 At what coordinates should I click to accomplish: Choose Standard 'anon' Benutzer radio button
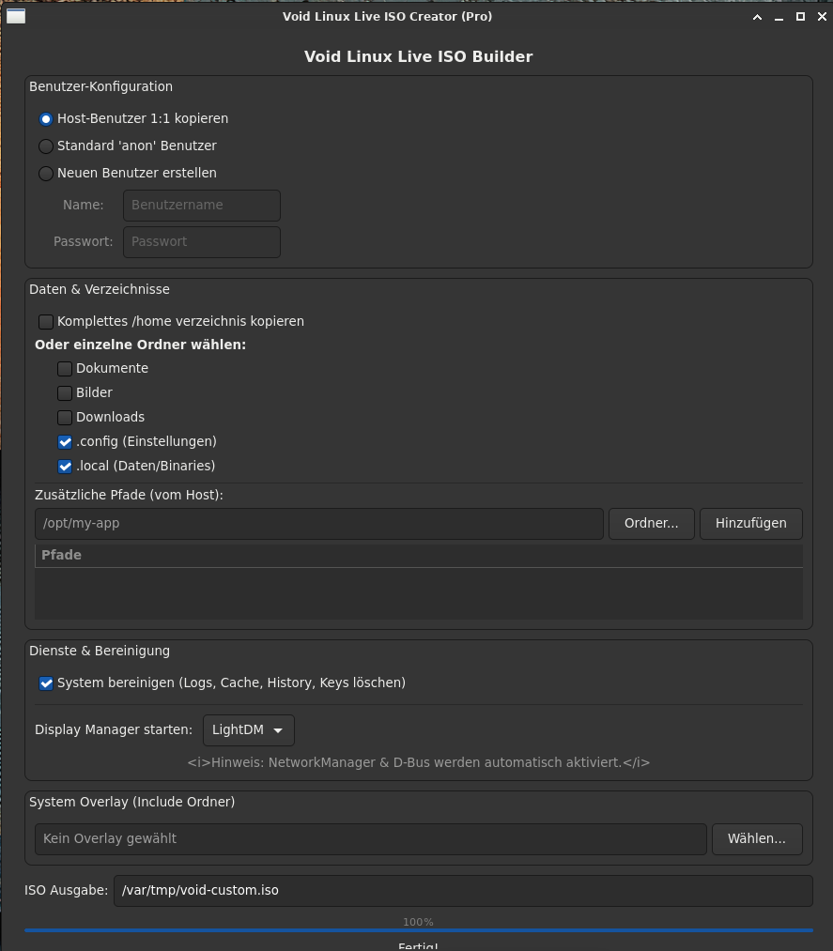pyautogui.click(x=46, y=146)
